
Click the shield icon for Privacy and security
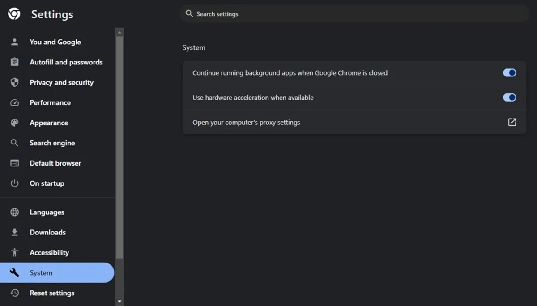point(15,82)
